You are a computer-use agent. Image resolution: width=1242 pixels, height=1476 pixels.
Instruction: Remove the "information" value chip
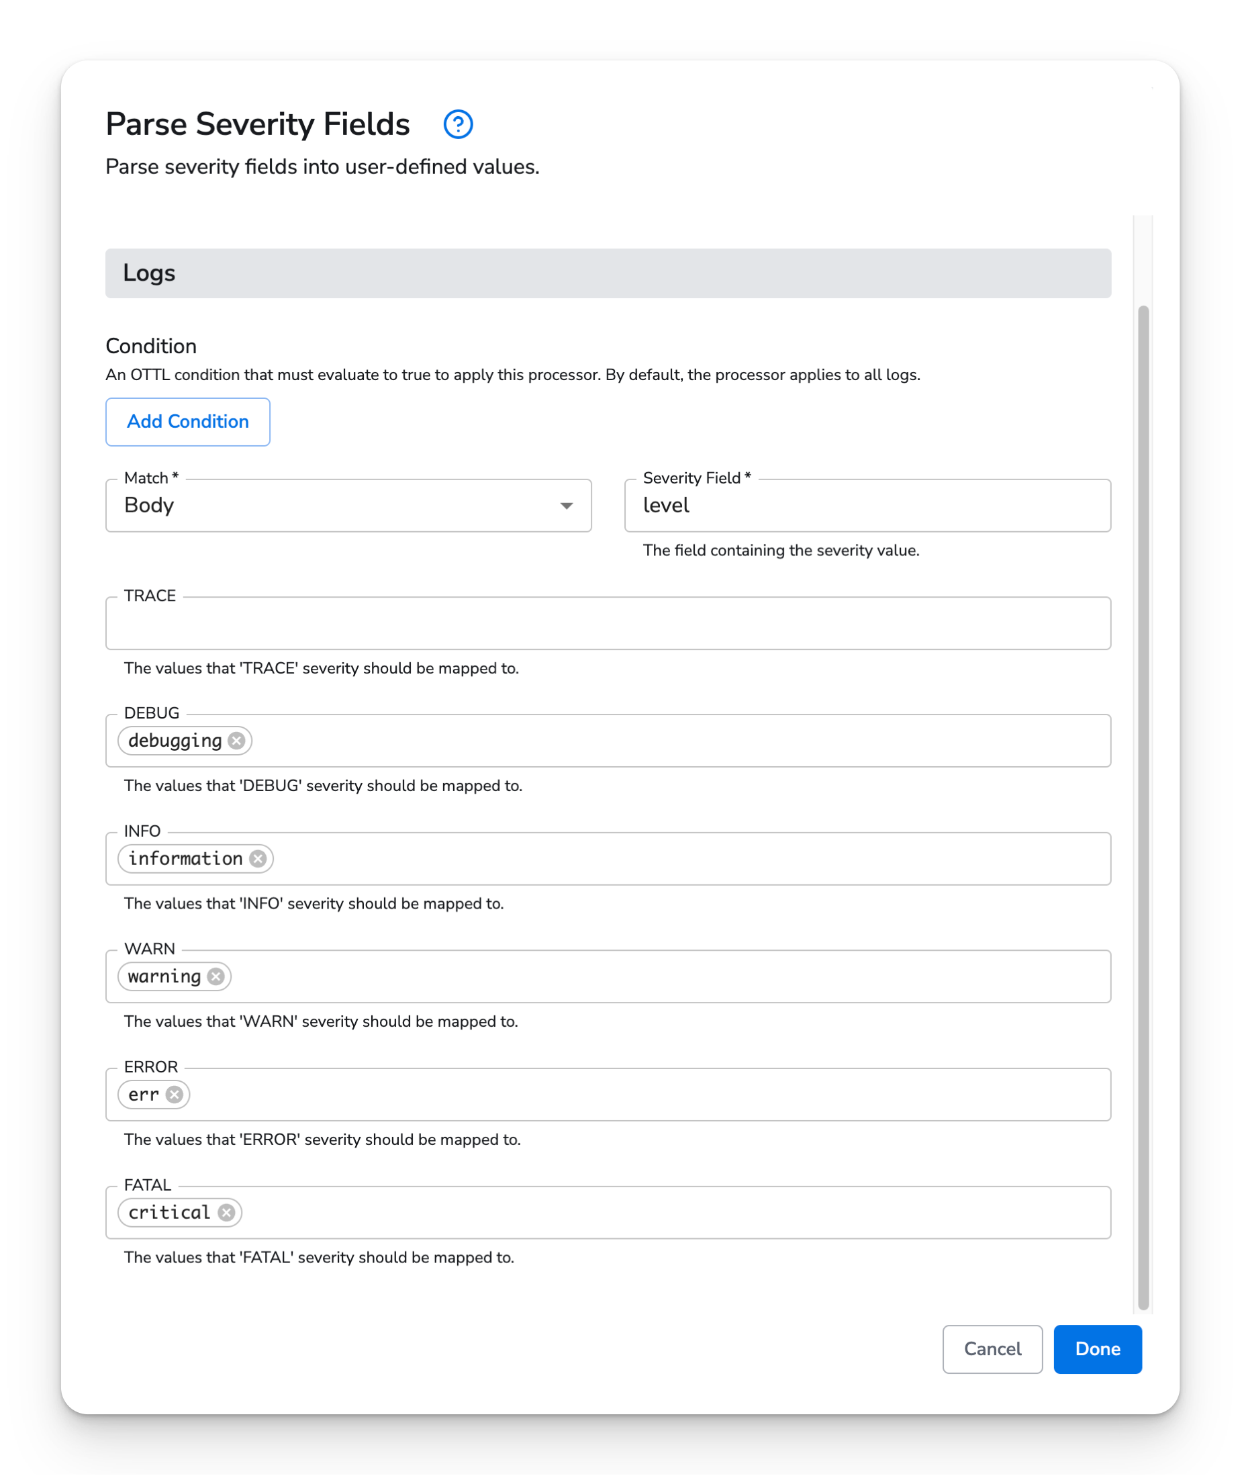[258, 858]
